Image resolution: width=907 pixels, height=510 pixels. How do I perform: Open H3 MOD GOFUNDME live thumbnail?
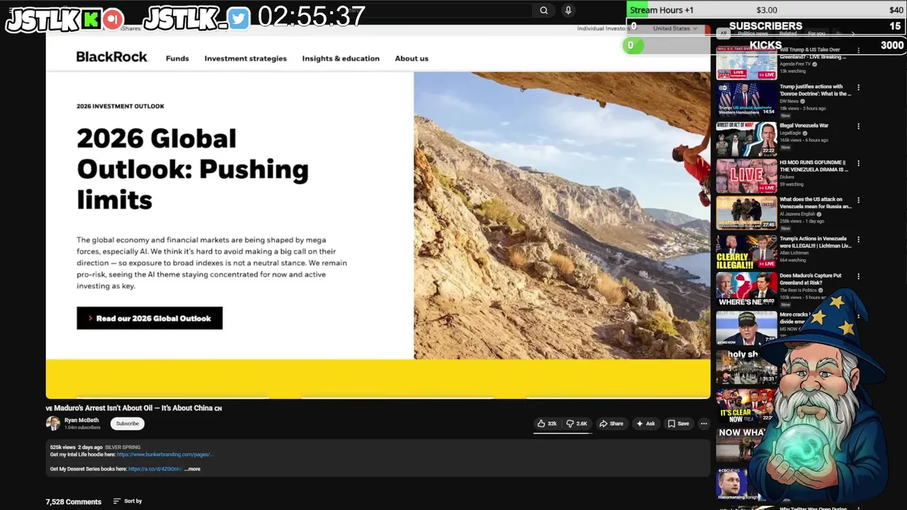click(x=746, y=175)
